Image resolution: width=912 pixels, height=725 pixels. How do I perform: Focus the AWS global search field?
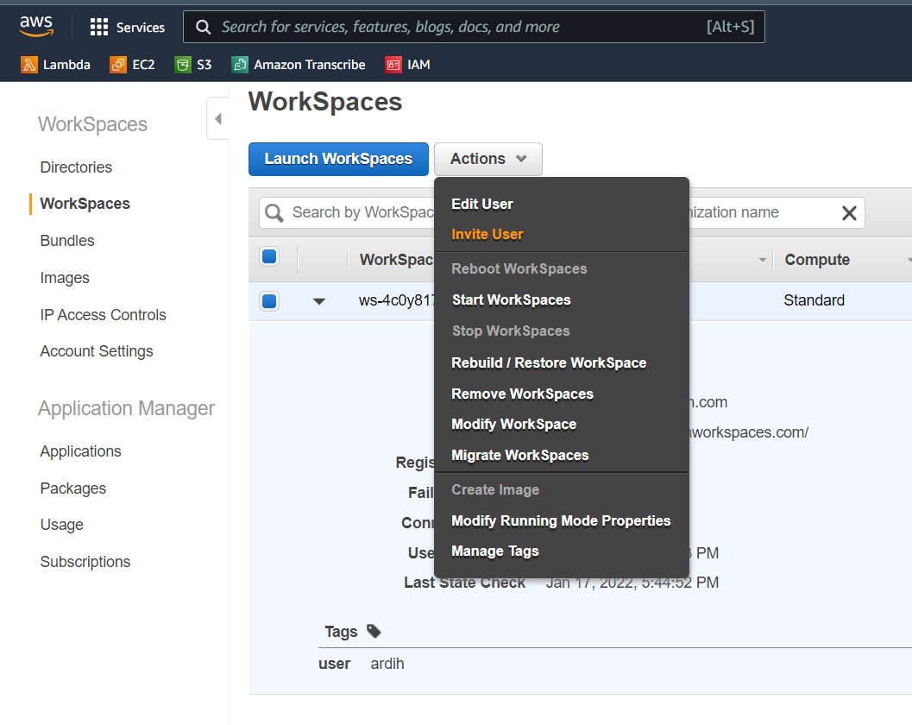(474, 27)
